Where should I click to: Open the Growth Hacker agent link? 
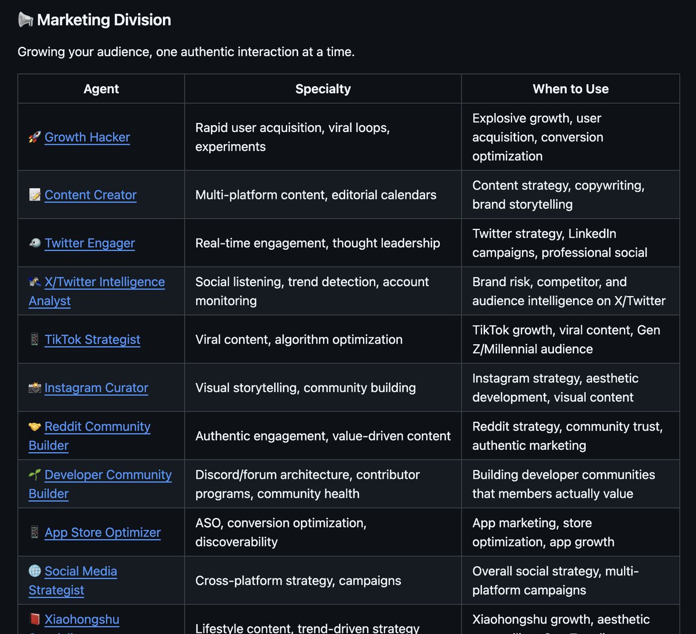pyautogui.click(x=87, y=137)
